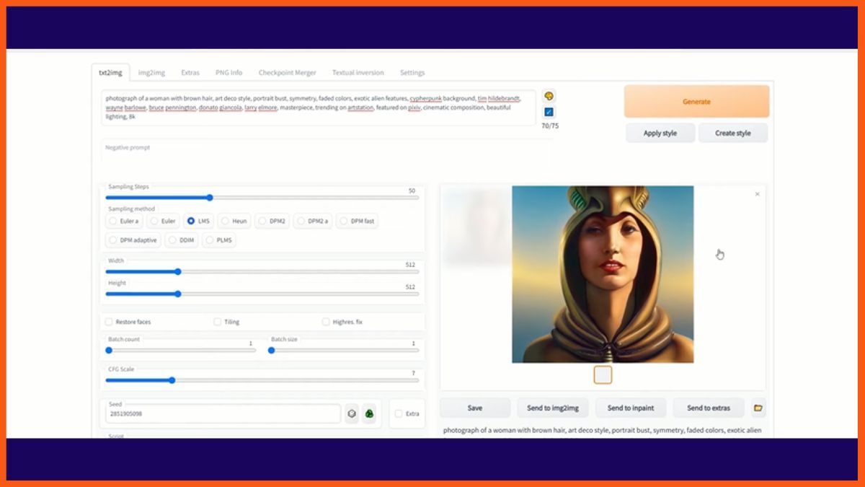Click the CFG Scale slider handle
This screenshot has width=865, height=487.
point(172,380)
